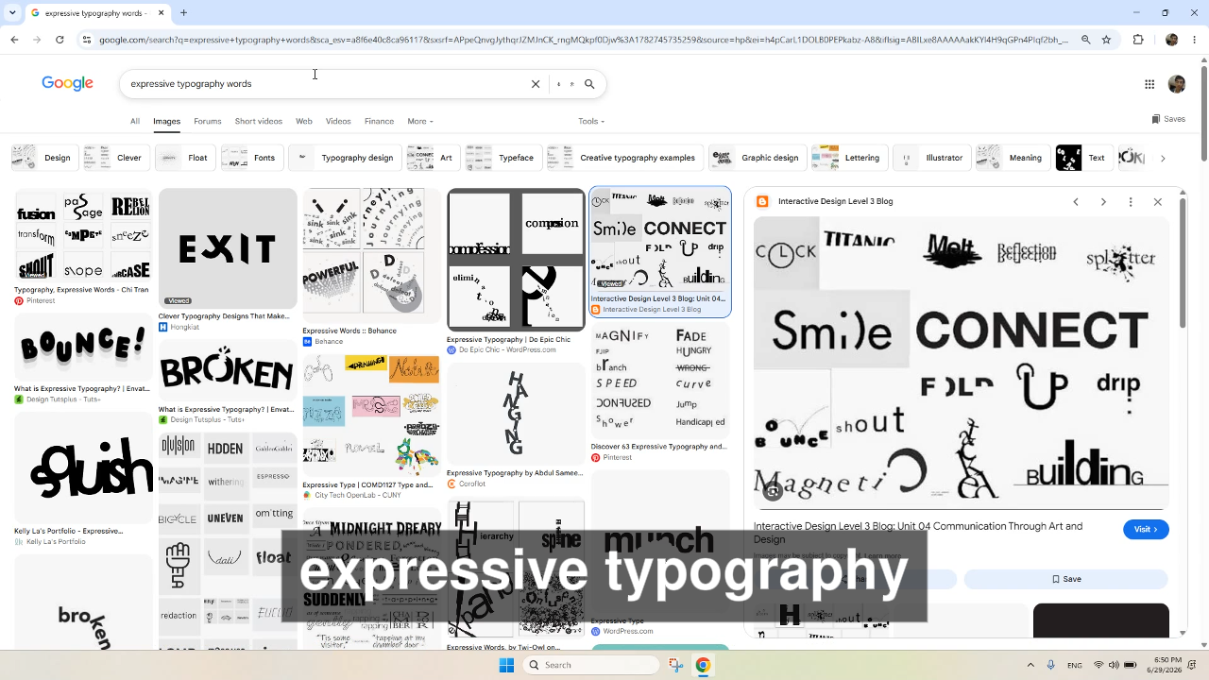Screen dimensions: 1209x680
Task: Open Discover 63 Expressive Typography Pinterest link
Action: (659, 451)
